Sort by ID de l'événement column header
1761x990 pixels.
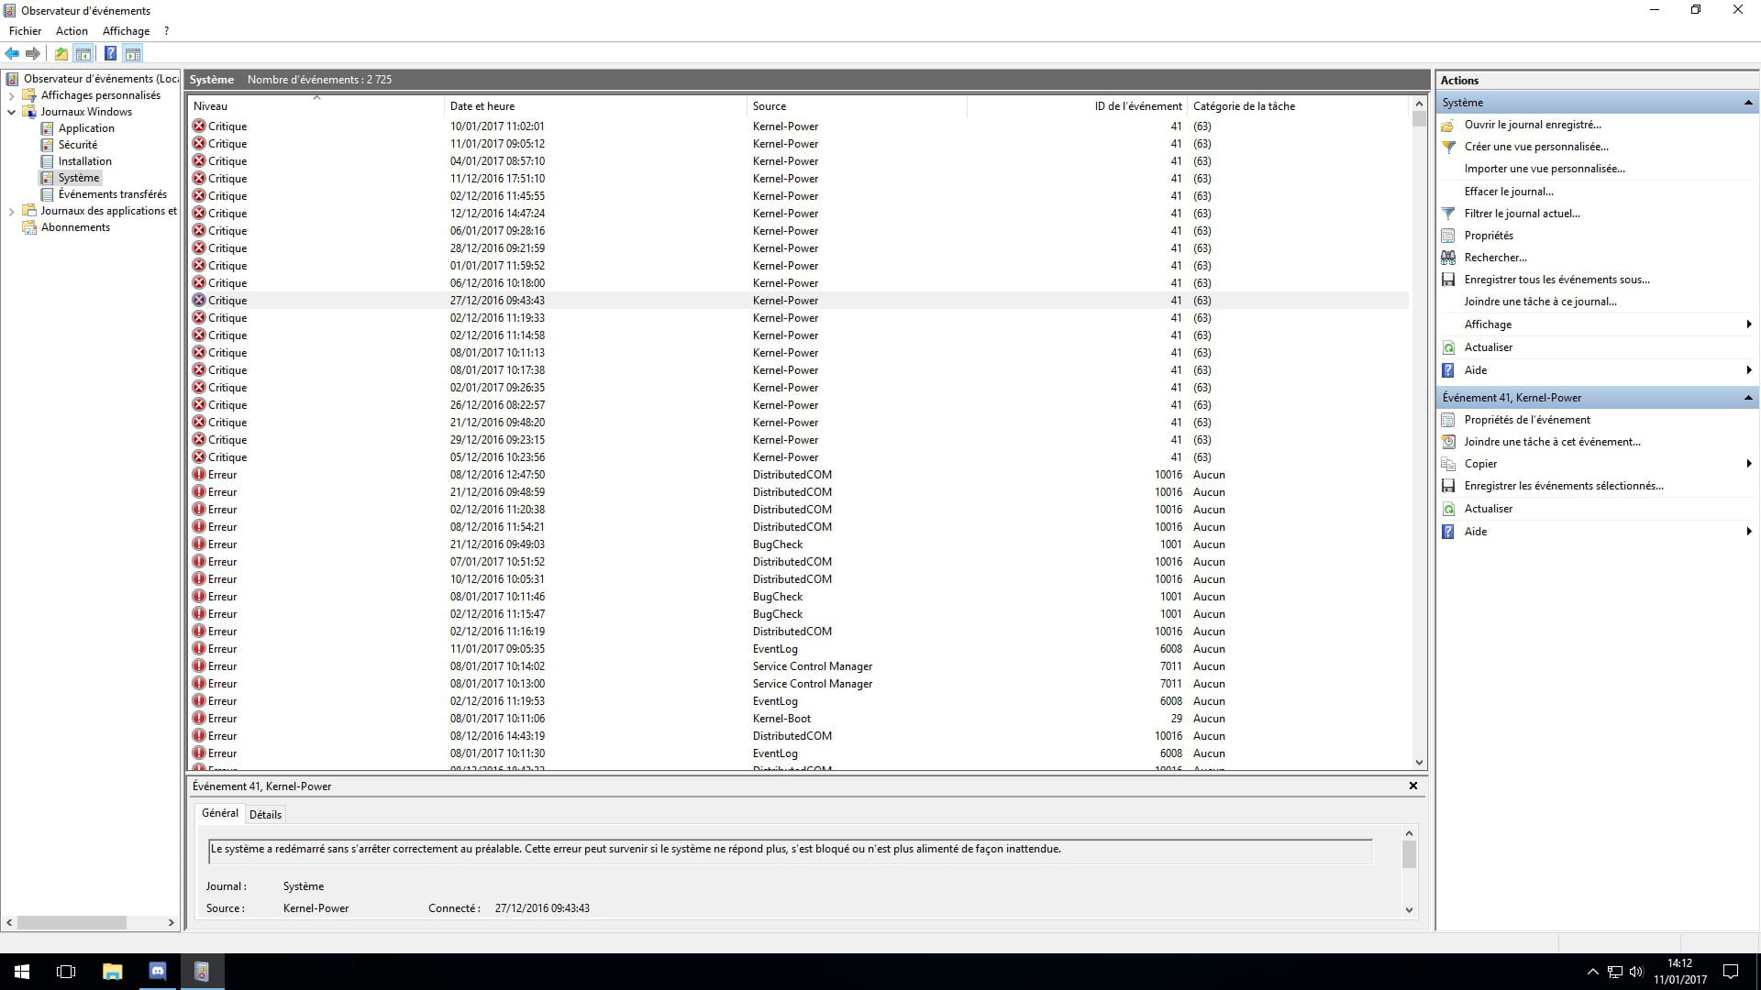pyautogui.click(x=1077, y=106)
